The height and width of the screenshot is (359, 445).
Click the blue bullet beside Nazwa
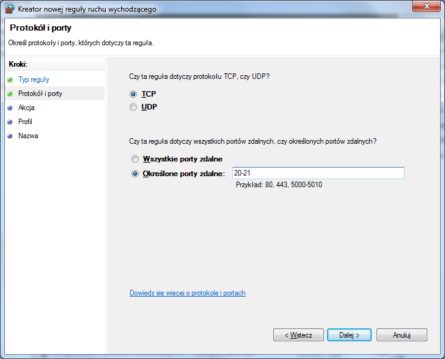coord(10,136)
